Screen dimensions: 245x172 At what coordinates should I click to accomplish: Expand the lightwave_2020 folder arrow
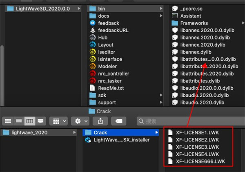[75, 132]
